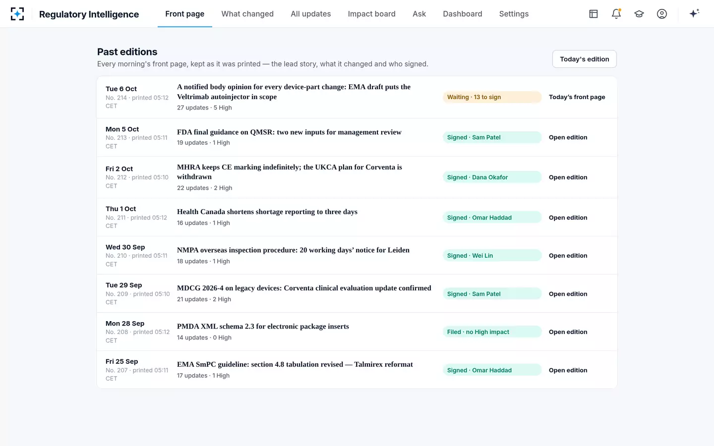Click the Today's edition button
Screen dimensions: 714x446
(585, 59)
